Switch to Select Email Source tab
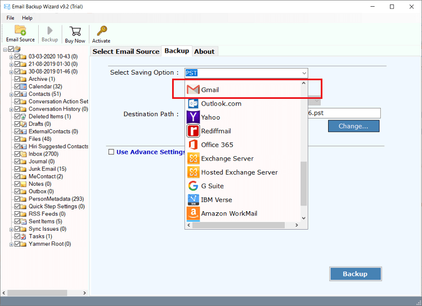Screen dimensions: 422x306 (x=126, y=51)
